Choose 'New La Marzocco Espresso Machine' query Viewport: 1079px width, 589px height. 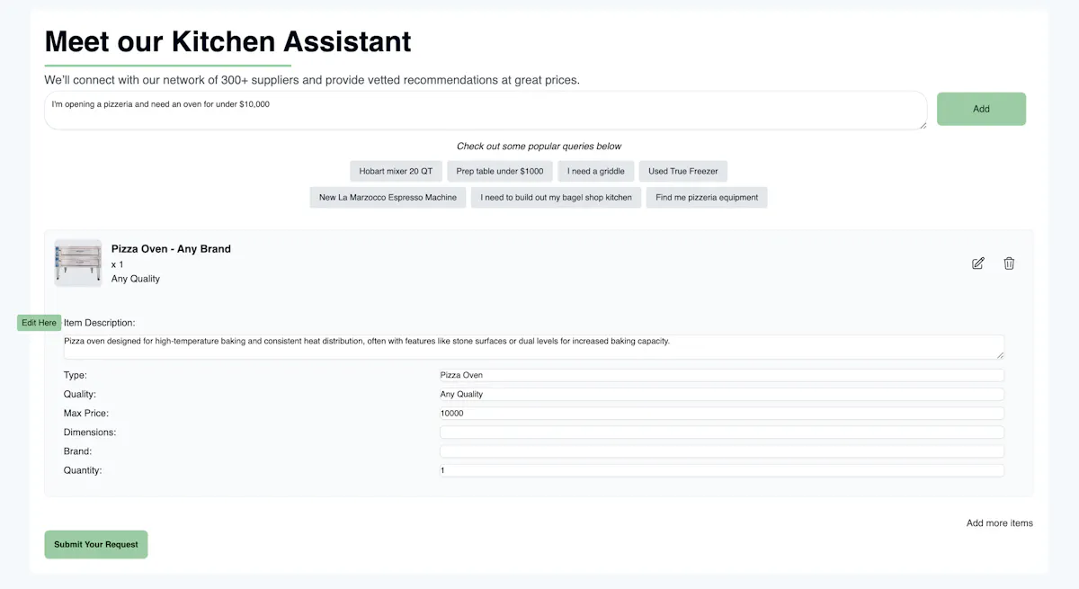coord(388,197)
